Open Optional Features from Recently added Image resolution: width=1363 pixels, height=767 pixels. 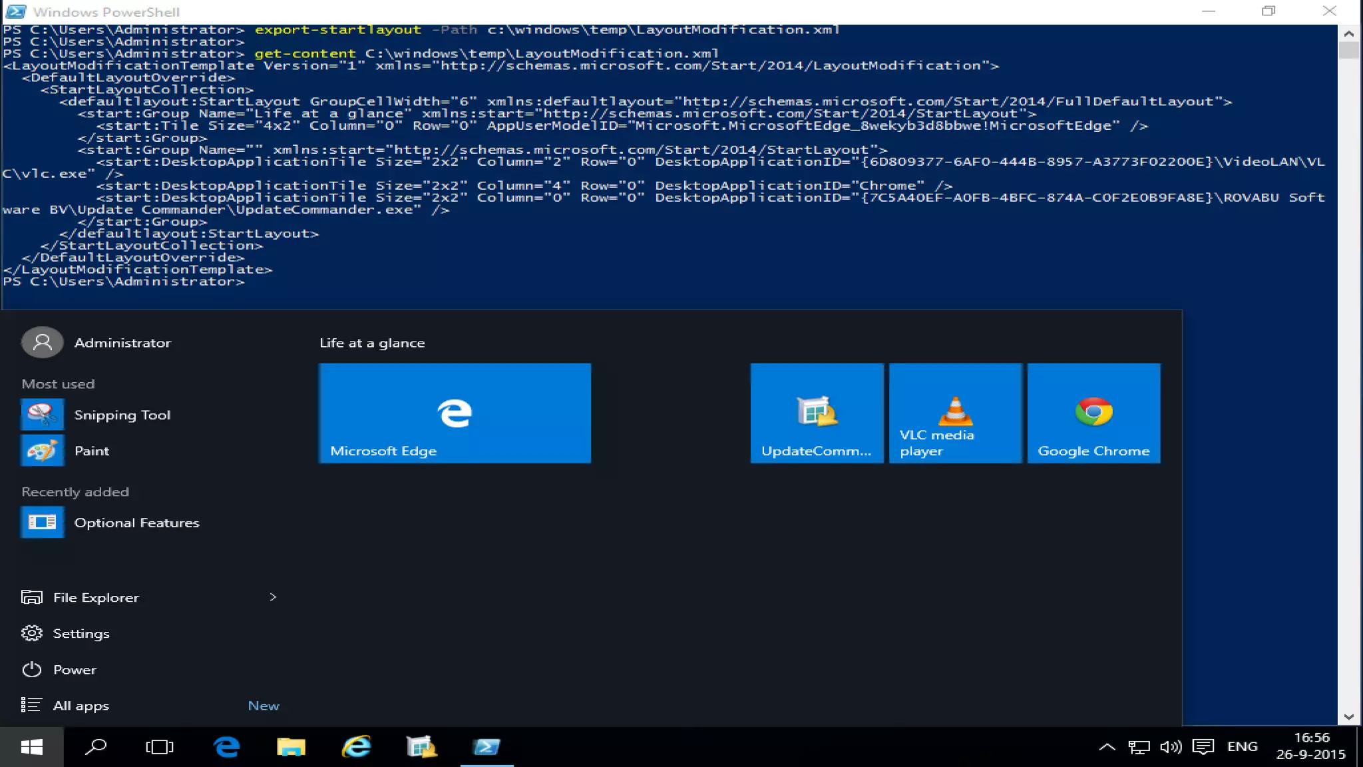150,523
